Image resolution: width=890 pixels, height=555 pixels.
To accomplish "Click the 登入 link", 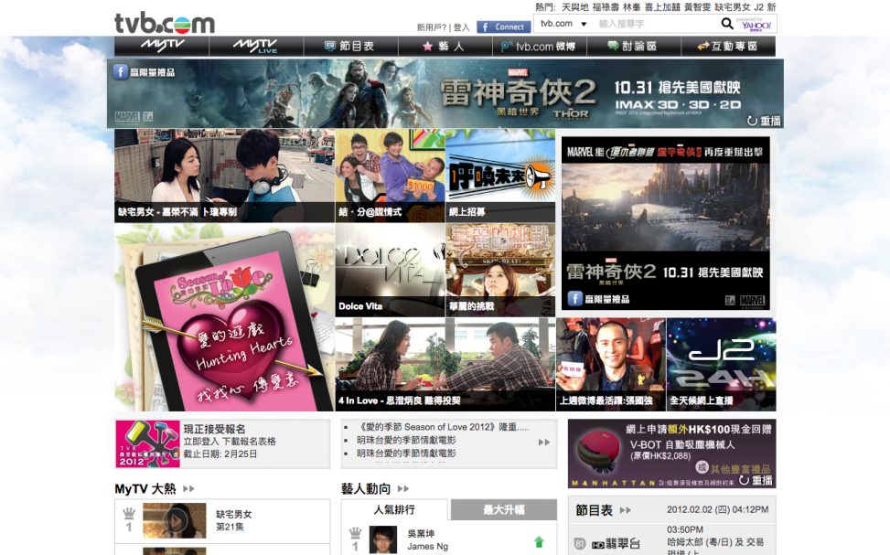I will (x=461, y=27).
